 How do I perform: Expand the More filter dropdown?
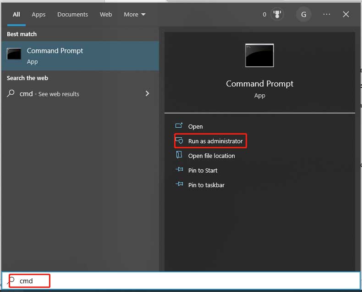(x=134, y=15)
